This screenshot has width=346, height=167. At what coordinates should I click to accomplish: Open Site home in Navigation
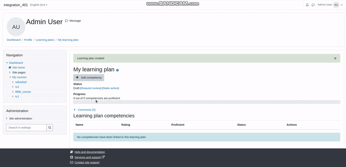point(19,68)
